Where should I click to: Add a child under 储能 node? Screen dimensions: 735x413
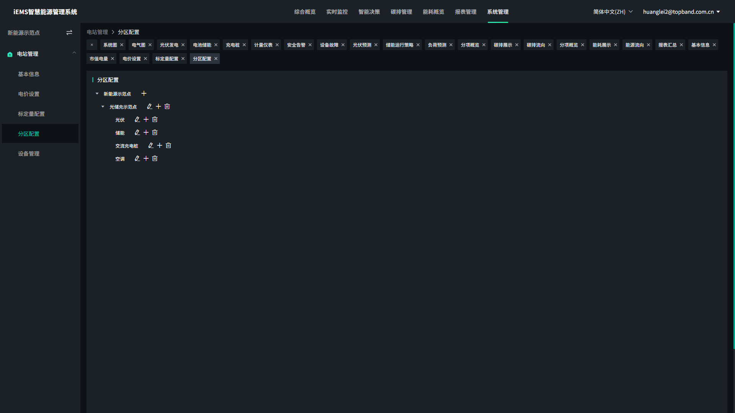pyautogui.click(x=146, y=133)
